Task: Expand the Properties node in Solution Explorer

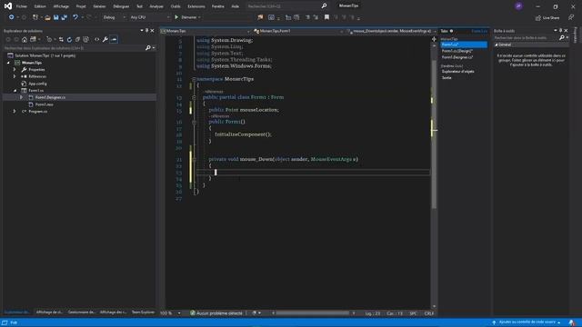Action: tap(15, 70)
